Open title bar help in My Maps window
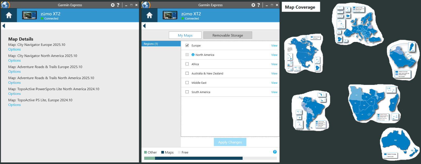The height and width of the screenshot is (164, 421). click(259, 5)
